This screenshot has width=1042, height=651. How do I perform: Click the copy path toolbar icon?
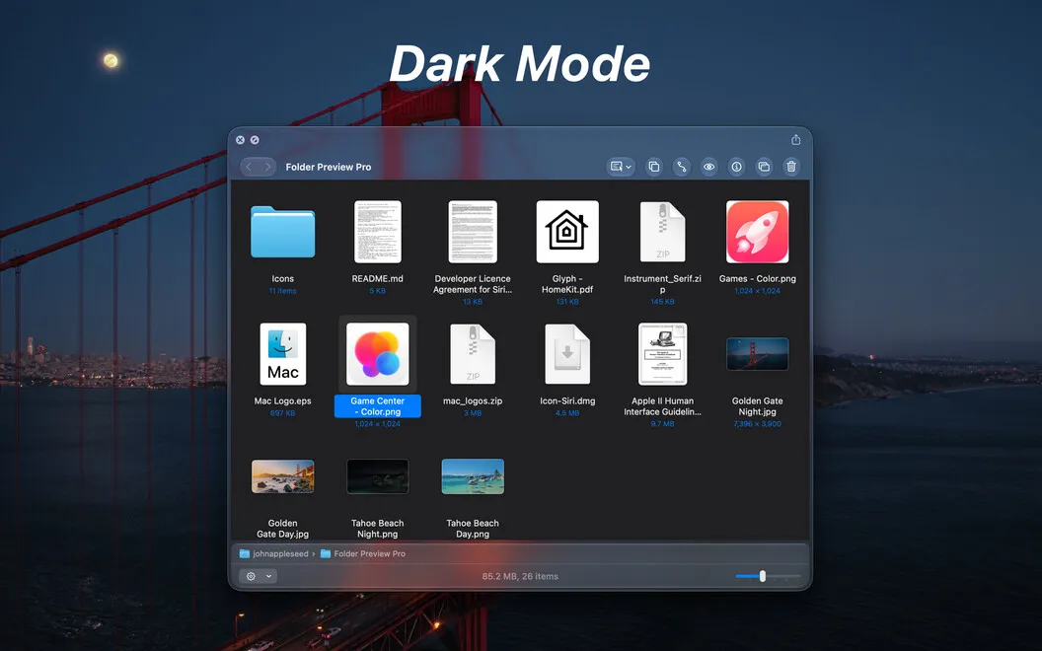[681, 167]
